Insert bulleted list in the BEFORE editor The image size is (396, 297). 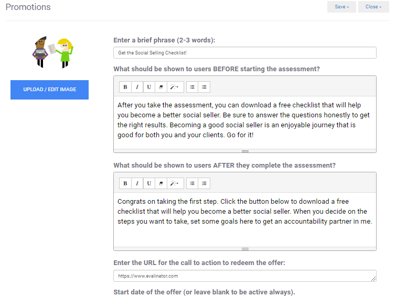pyautogui.click(x=192, y=87)
